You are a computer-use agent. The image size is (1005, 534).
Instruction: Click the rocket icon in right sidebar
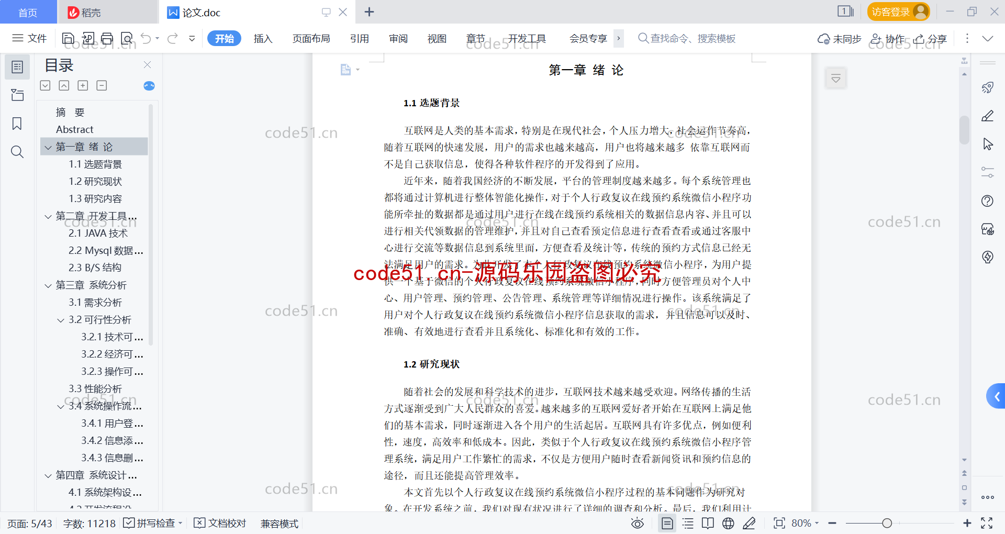pos(988,87)
